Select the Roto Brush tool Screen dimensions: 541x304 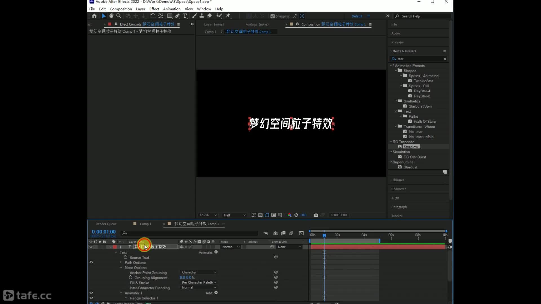[219, 16]
